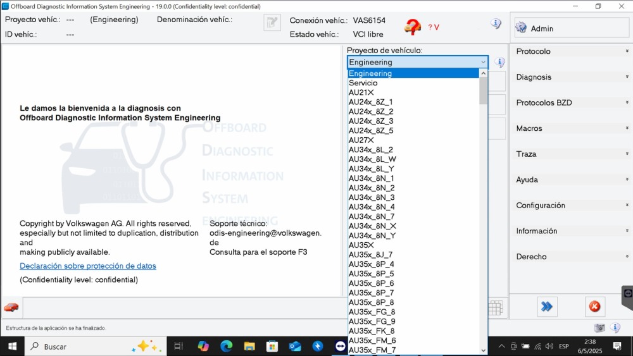The image size is (633, 356).
Task: Expand the Ayuda section
Action: [571, 180]
